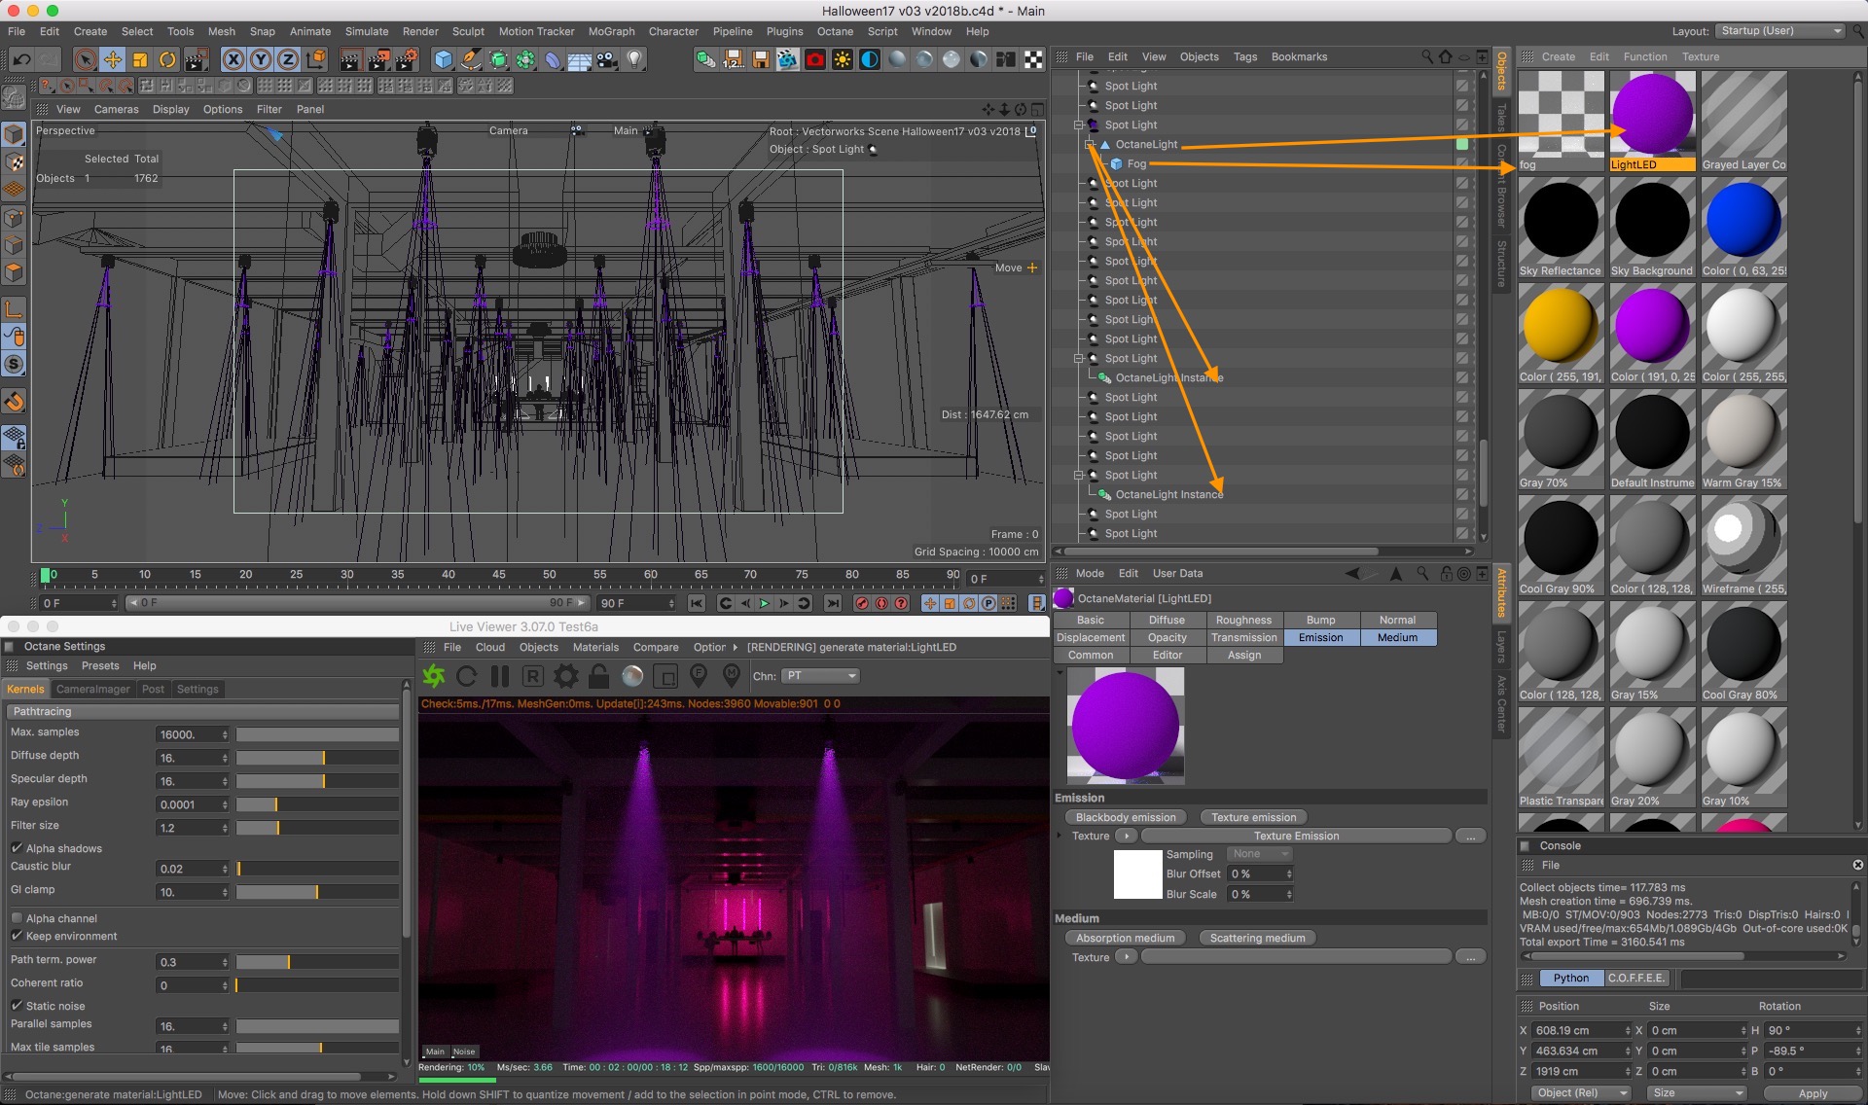Enable Alpha channel checkbox
Viewport: 1868px width, 1105px height.
pyautogui.click(x=17, y=918)
